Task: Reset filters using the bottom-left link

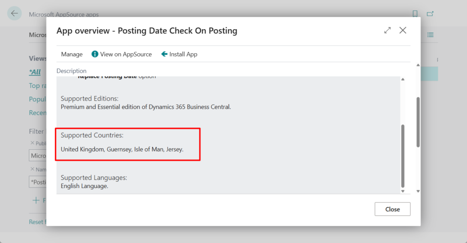Action: coord(36,222)
